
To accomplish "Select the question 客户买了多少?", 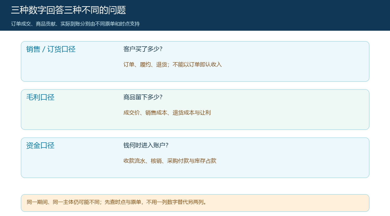I will click(143, 49).
